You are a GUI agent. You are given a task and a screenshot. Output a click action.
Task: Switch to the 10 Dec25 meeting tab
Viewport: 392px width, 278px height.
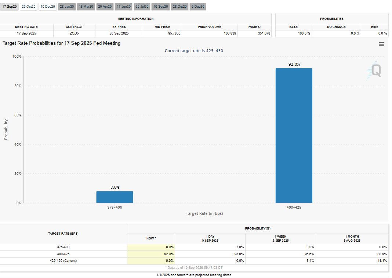pos(48,7)
